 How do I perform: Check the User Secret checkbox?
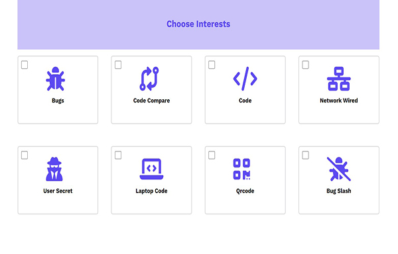point(25,155)
